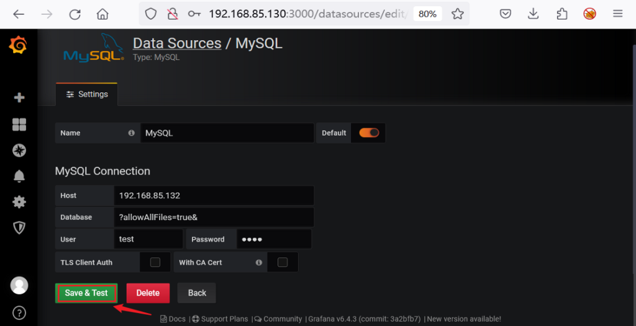
Task: Click the browser forward arrow
Action: (x=47, y=15)
